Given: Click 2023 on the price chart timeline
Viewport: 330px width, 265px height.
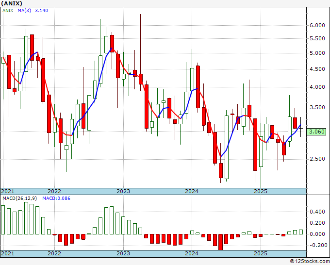Looking at the screenshot, I should click(123, 191).
